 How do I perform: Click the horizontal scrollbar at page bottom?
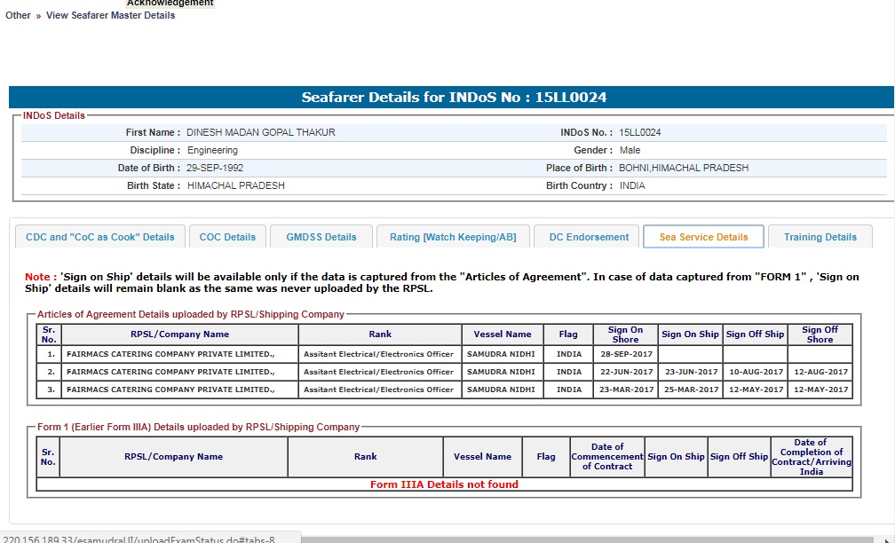pyautogui.click(x=595, y=539)
